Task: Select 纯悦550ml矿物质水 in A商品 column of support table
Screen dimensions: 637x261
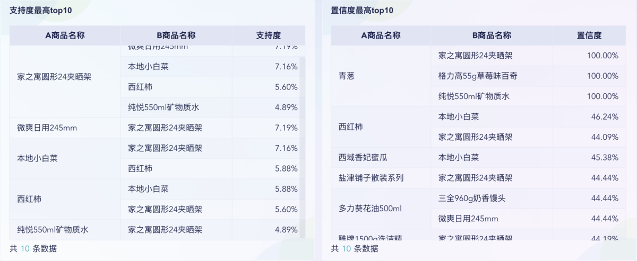Action: click(53, 230)
